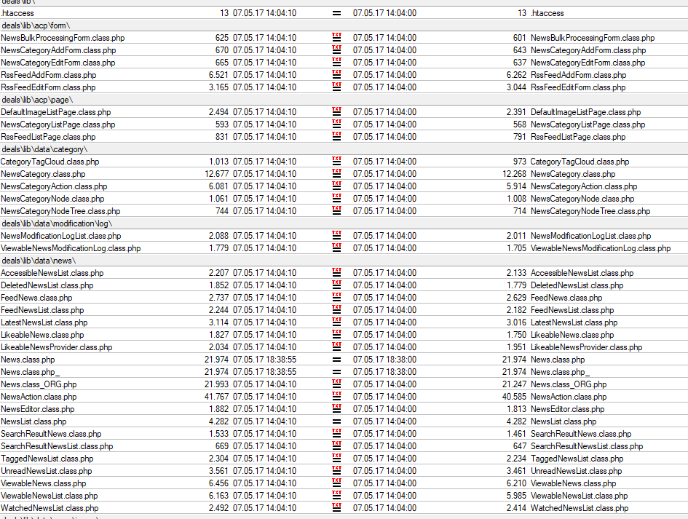Click the unequal icon for CategoryTagCloud.class.php
The height and width of the screenshot is (519, 688).
(336, 161)
